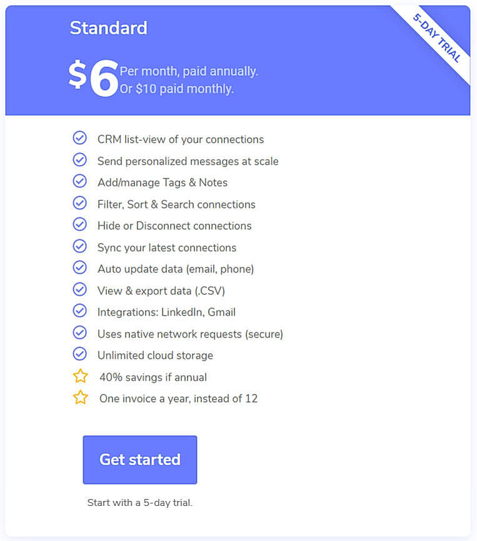The width and height of the screenshot is (477, 541).
Task: Click the Start with a 5-day trial text
Action: 140,502
